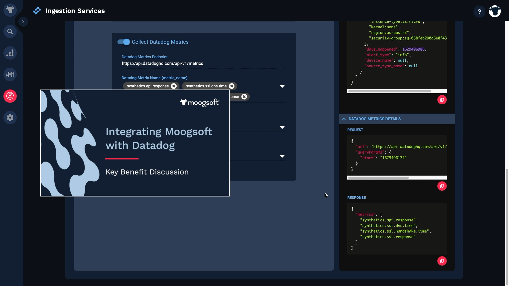Click the Ingestion Services title

point(75,11)
